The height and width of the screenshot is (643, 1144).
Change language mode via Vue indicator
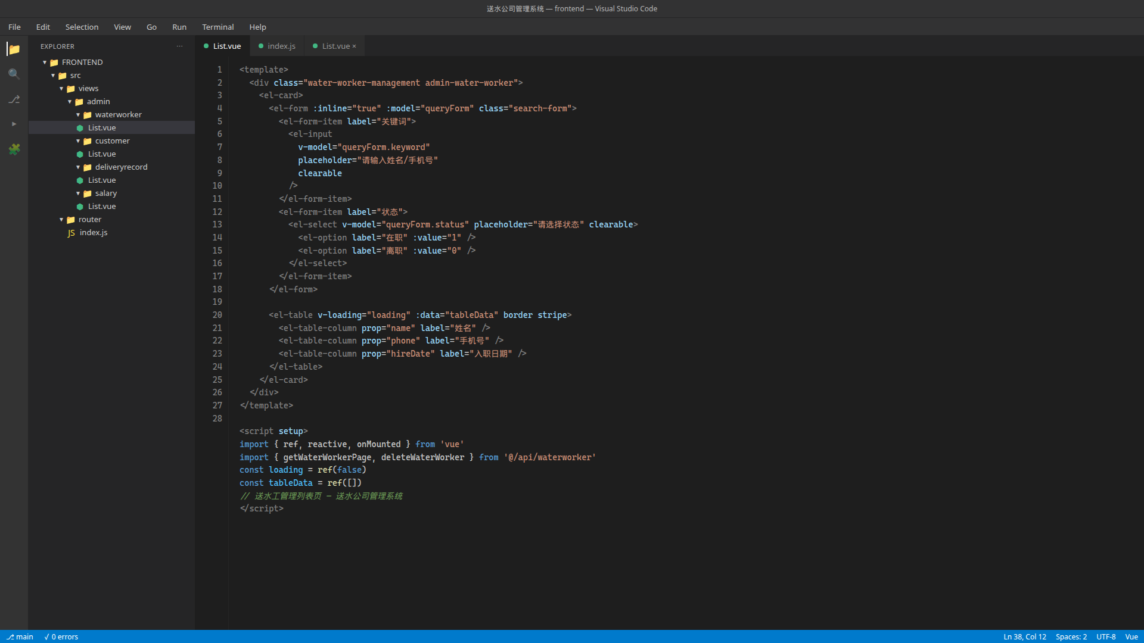[1131, 637]
